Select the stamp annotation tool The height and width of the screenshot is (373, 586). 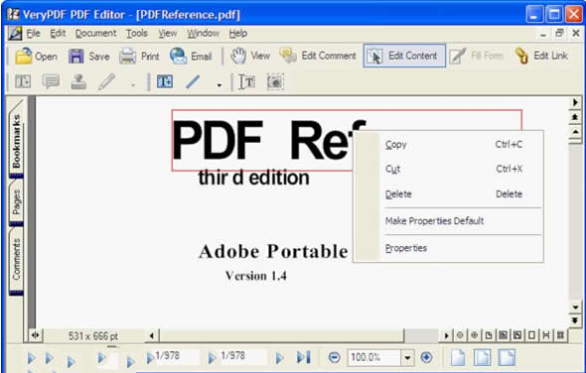pyautogui.click(x=78, y=81)
